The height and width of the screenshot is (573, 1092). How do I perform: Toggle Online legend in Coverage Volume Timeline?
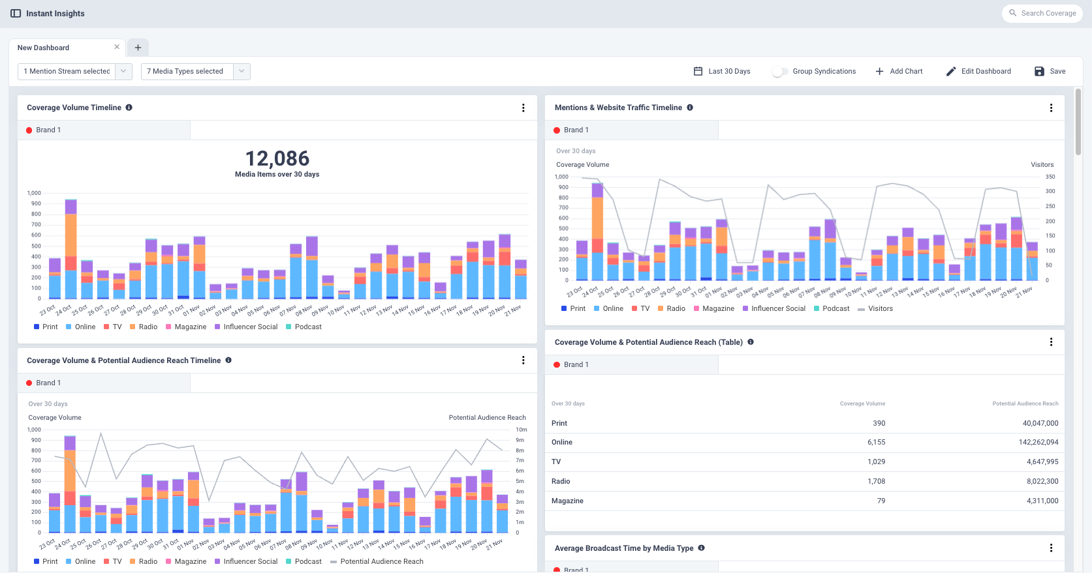(x=80, y=327)
